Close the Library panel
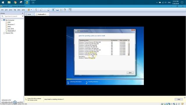 23,13
